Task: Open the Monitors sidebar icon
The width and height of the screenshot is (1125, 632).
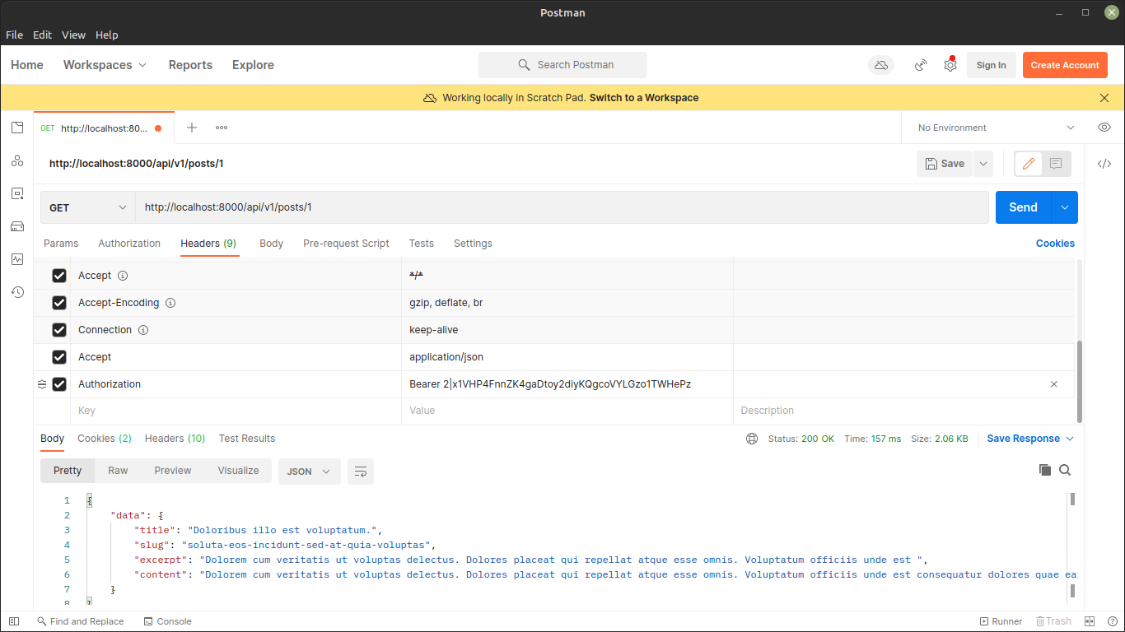Action: [17, 259]
